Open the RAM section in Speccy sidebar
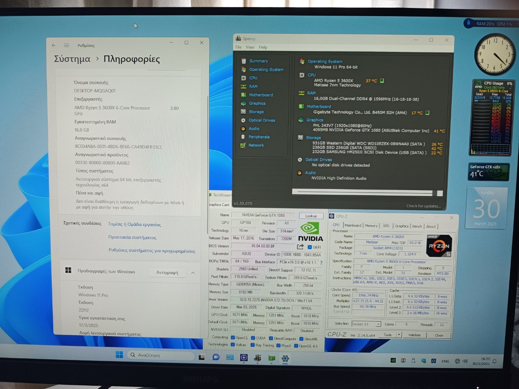Viewport: 519px width, 389px height. pyautogui.click(x=253, y=86)
